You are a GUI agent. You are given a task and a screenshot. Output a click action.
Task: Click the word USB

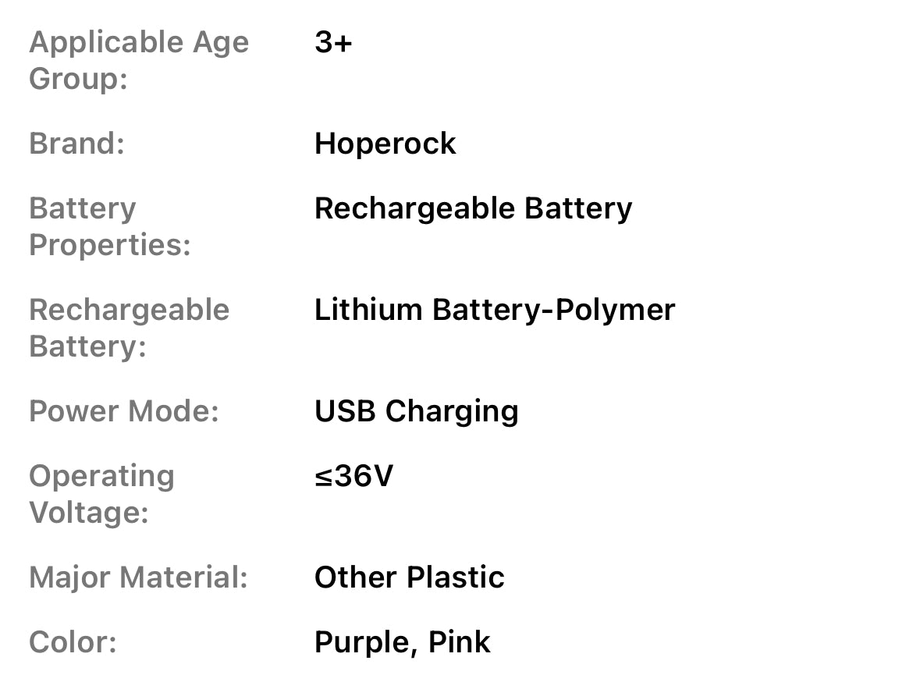(x=345, y=411)
